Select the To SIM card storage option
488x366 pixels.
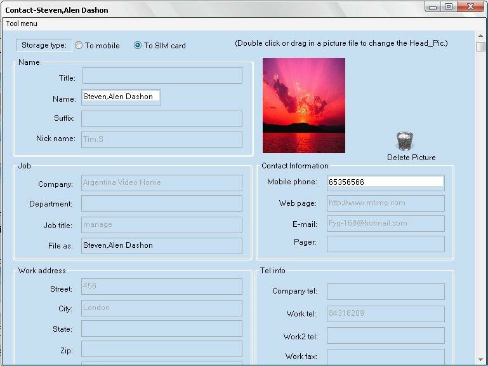160,46
